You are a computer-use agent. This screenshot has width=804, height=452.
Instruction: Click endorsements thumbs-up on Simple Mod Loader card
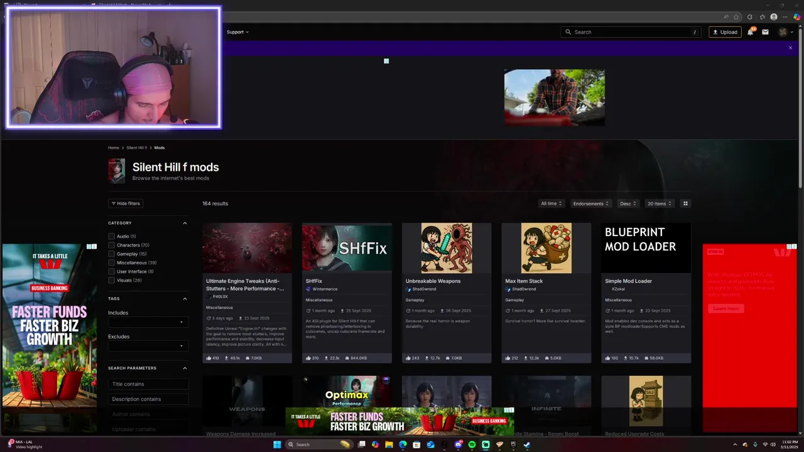[x=607, y=358]
